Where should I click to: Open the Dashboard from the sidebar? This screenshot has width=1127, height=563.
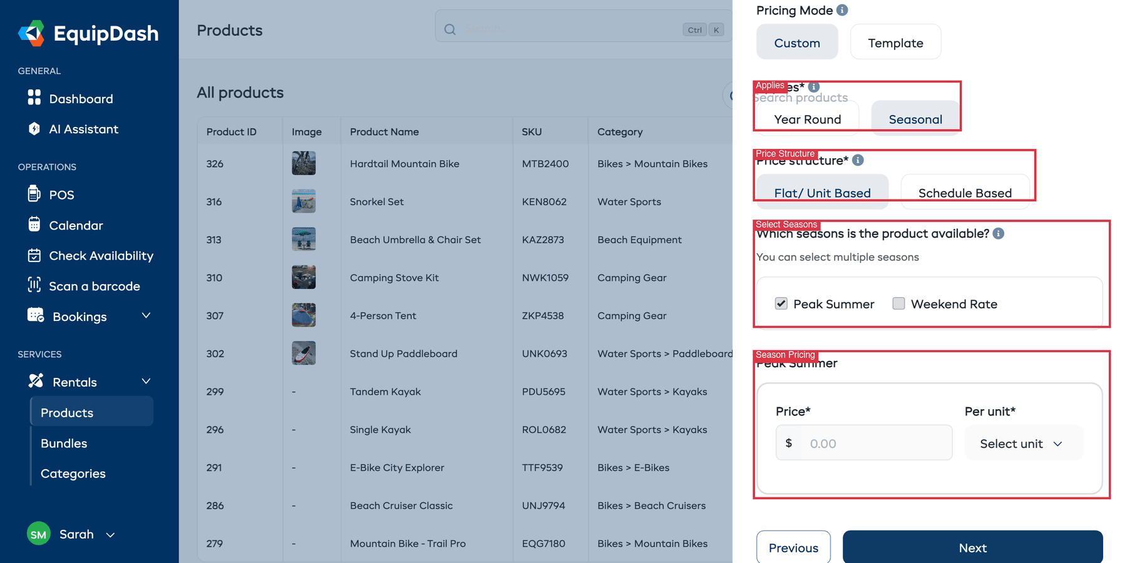pos(80,98)
